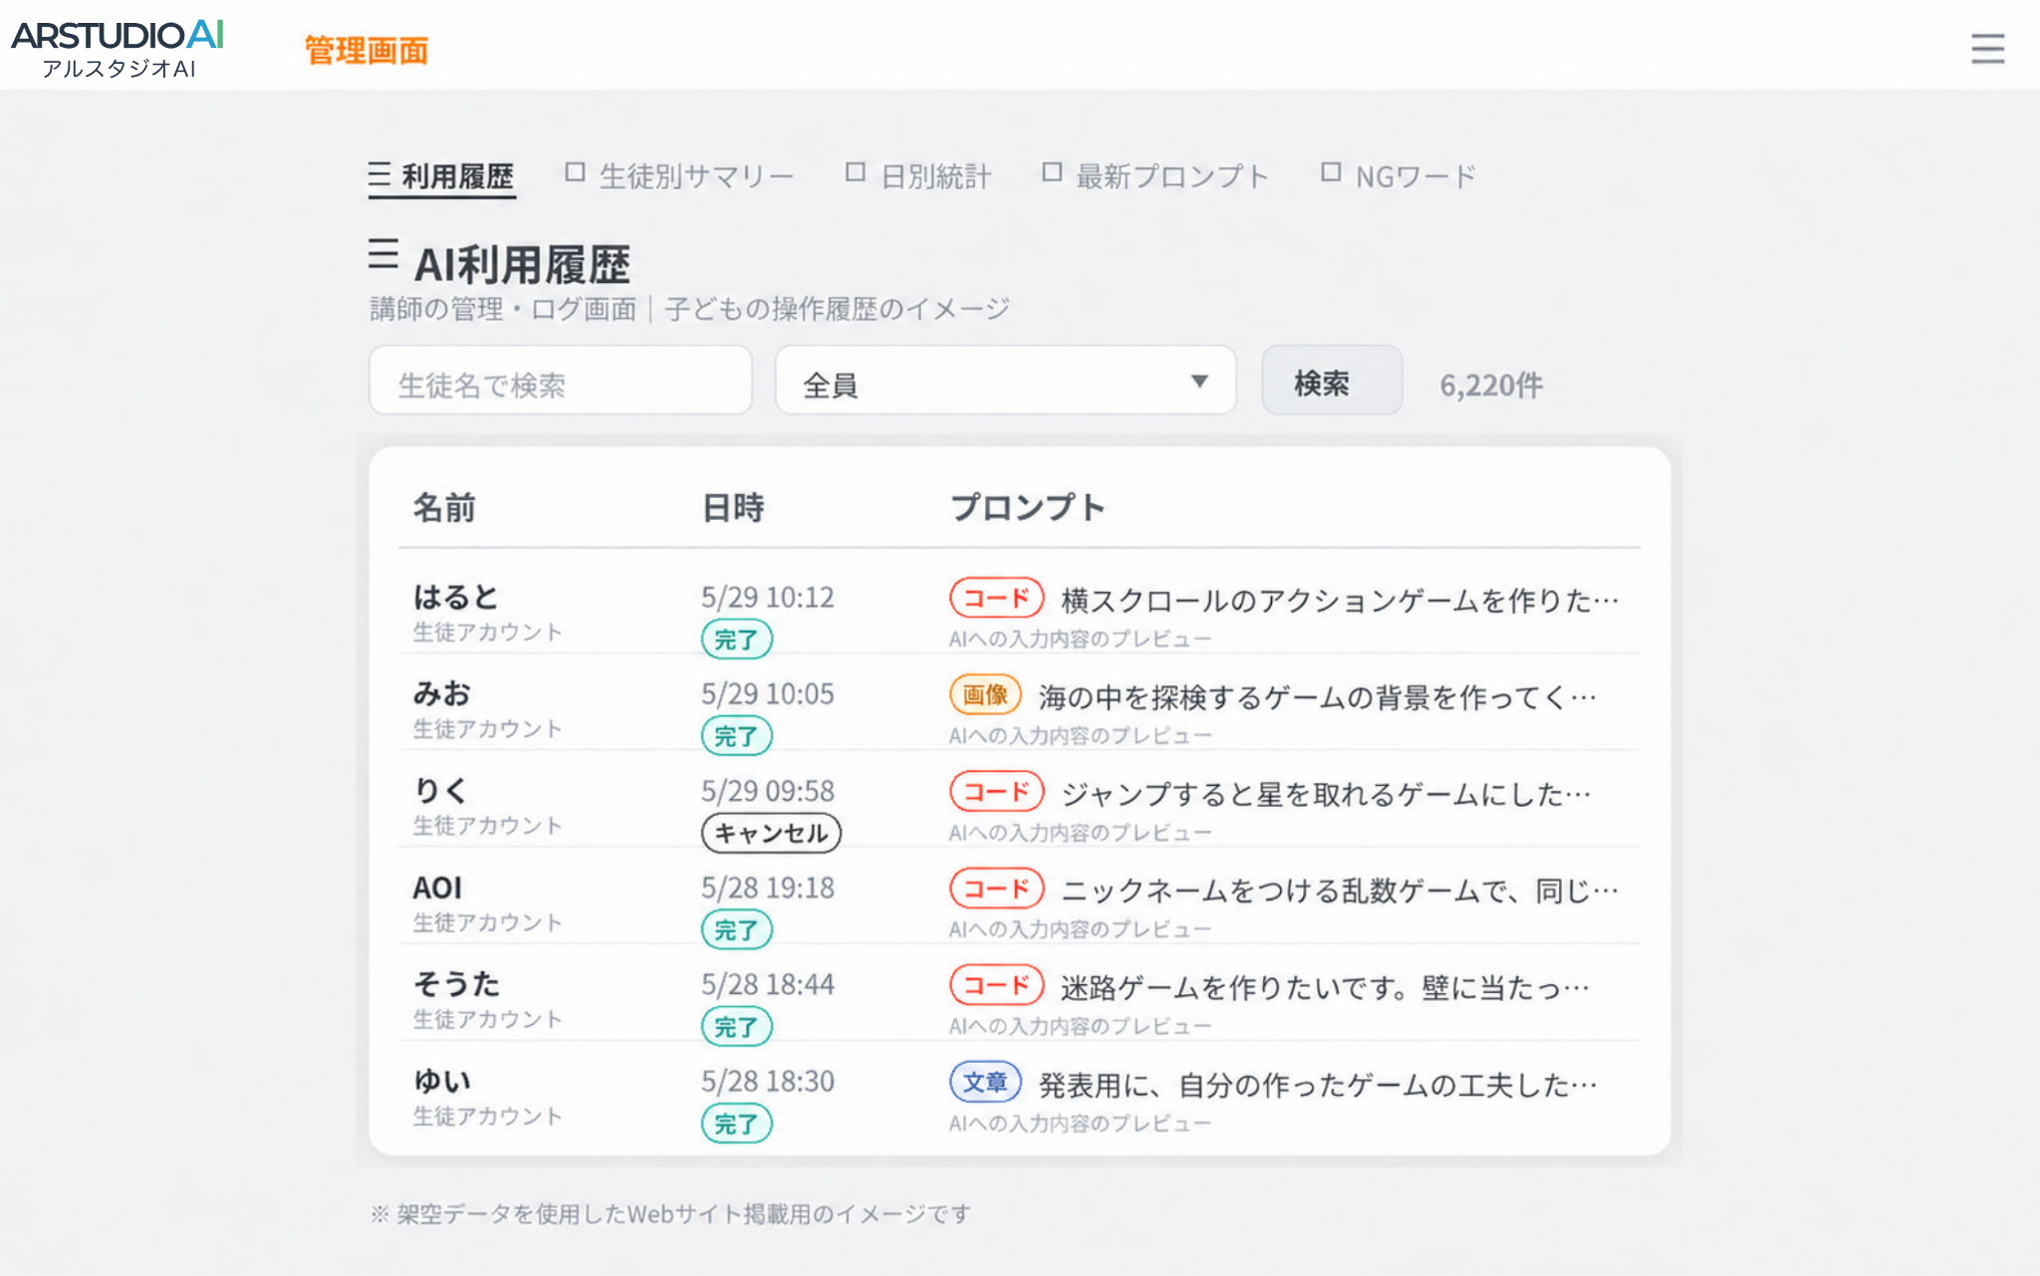Click the 完了 badge under 5/28 18:30
Screen dimensions: 2040x1276
[x=737, y=1124]
